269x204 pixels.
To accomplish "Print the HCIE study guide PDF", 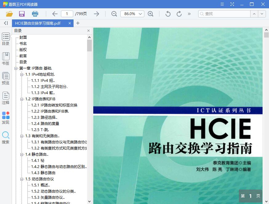I will (x=35, y=14).
